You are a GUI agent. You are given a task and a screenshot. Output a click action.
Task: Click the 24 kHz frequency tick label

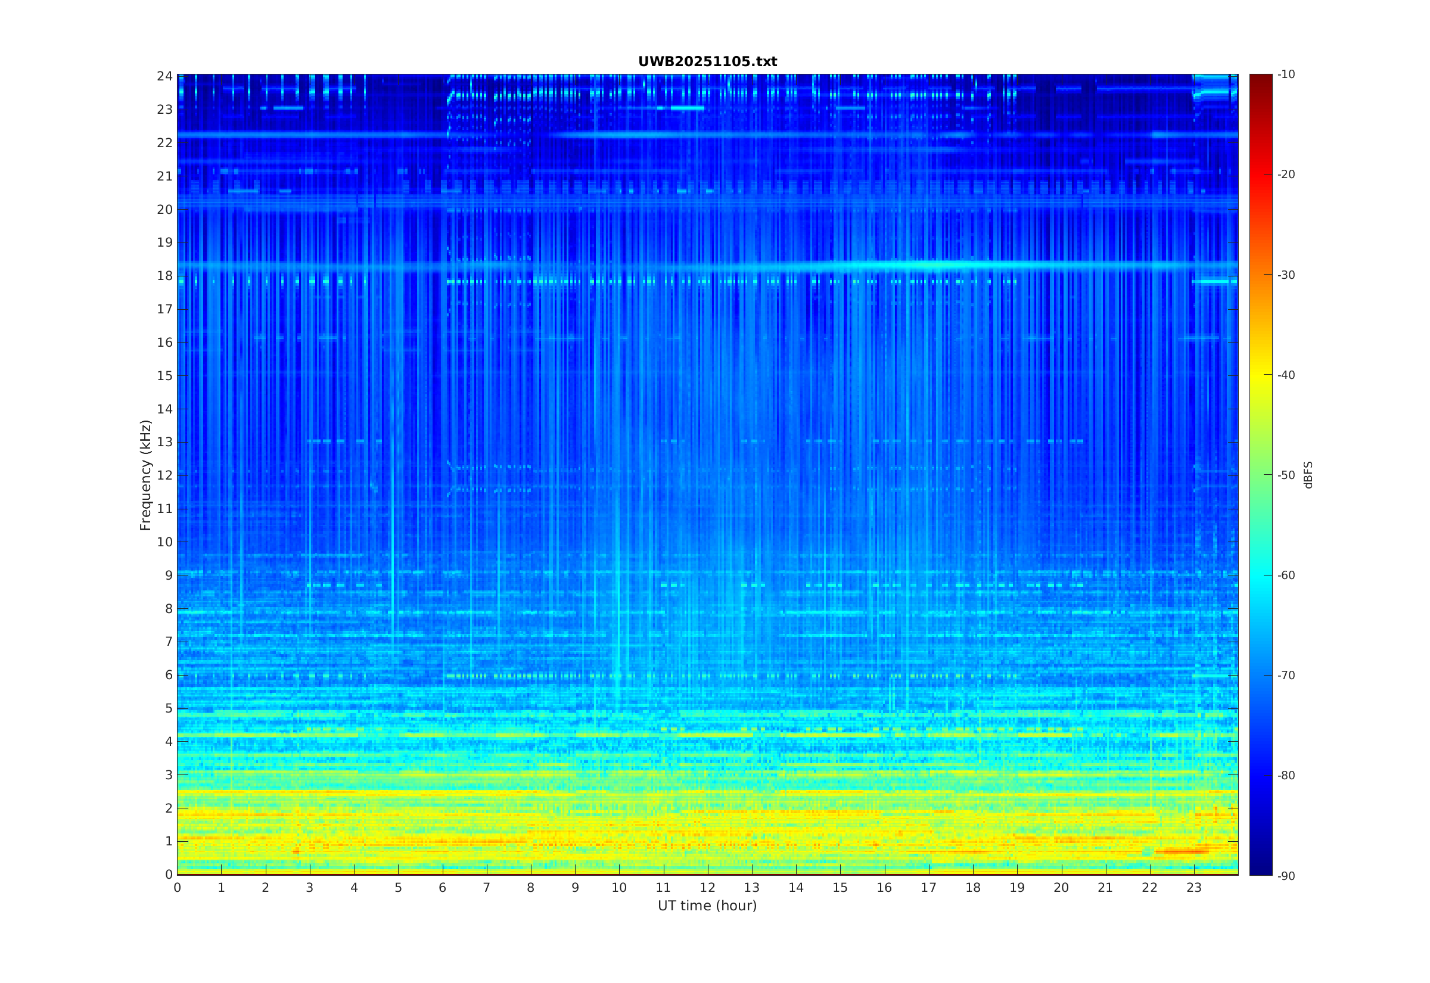(164, 76)
